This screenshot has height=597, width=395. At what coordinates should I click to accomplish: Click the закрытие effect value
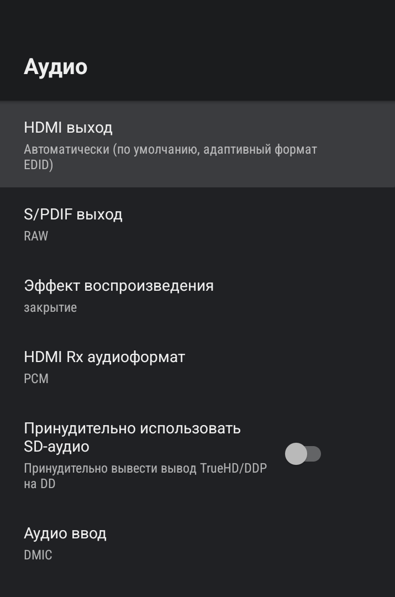coord(50,307)
